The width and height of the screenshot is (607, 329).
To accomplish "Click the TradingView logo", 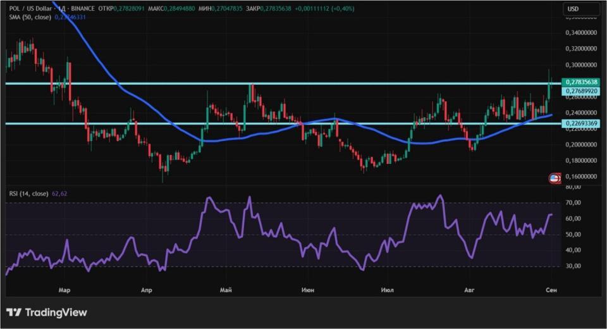I will 47,313.
